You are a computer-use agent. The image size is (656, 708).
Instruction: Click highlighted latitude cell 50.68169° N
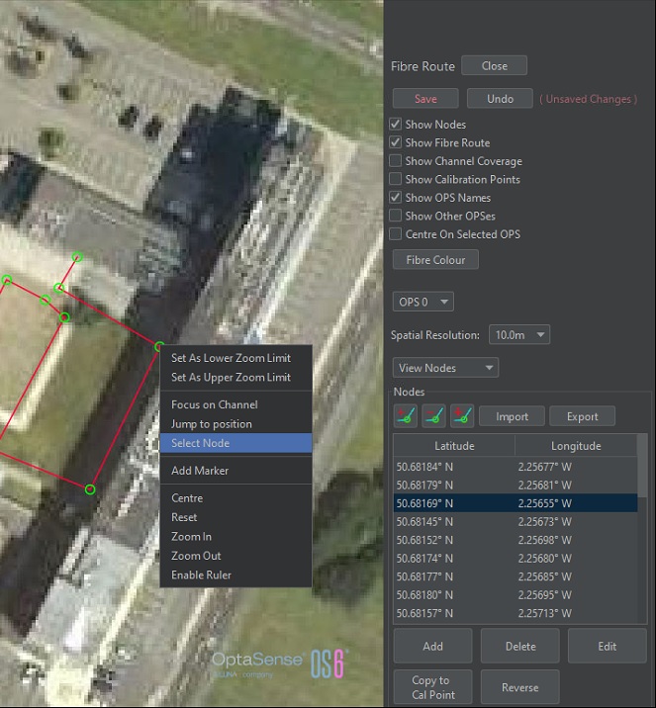click(x=454, y=503)
